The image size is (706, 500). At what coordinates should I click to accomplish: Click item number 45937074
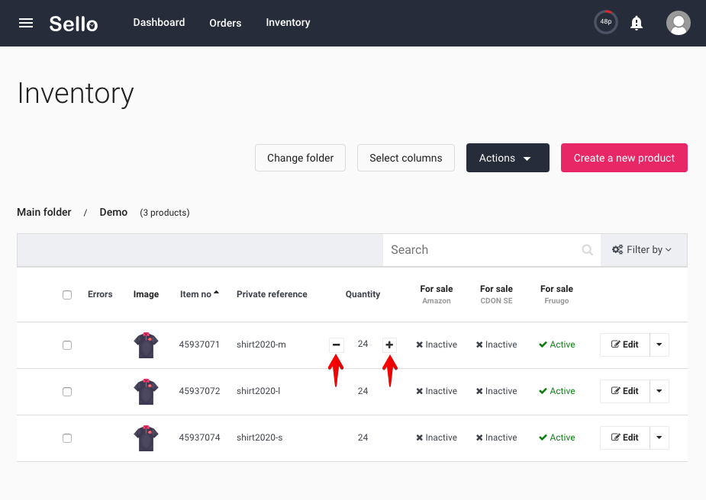click(199, 437)
